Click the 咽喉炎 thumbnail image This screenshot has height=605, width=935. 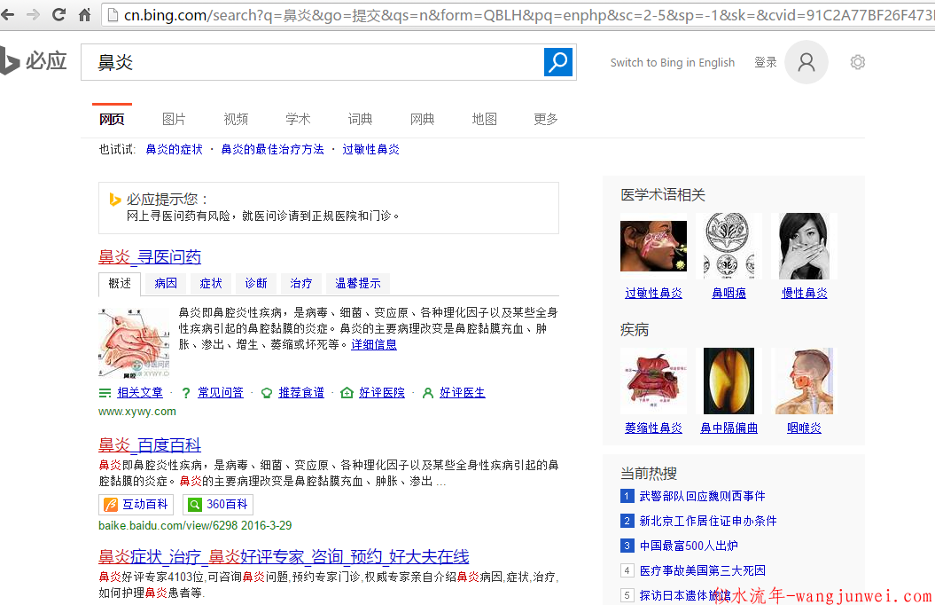tap(805, 381)
